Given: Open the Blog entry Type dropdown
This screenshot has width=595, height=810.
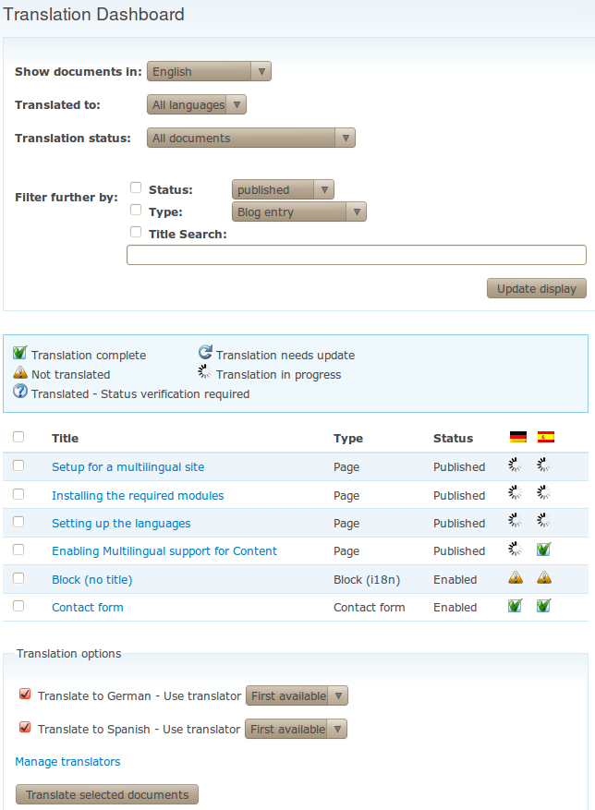Looking at the screenshot, I should pyautogui.click(x=298, y=212).
